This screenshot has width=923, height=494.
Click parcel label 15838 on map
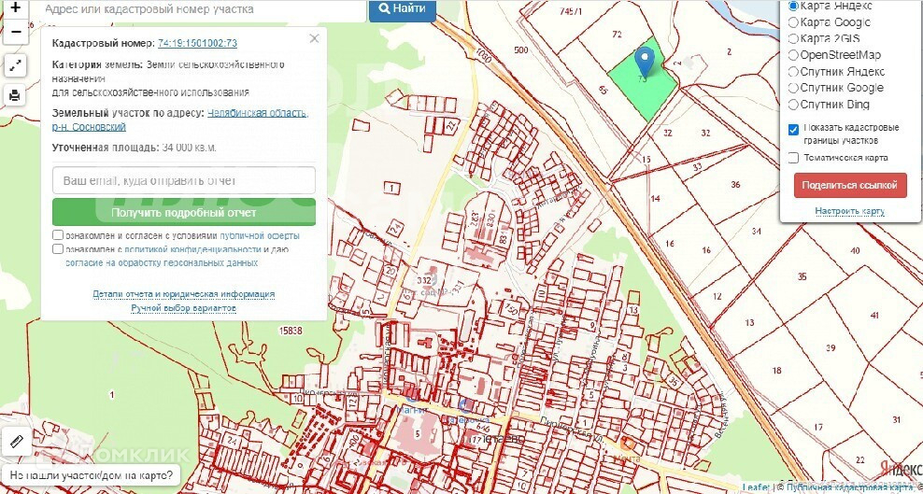(291, 332)
